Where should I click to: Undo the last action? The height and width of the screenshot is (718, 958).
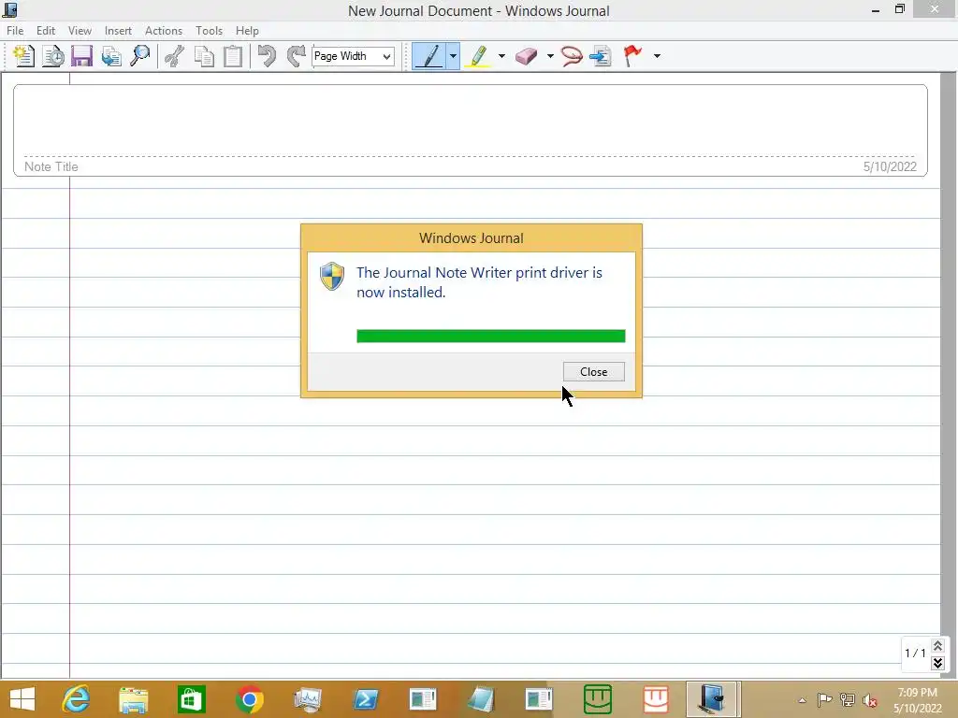click(x=267, y=56)
